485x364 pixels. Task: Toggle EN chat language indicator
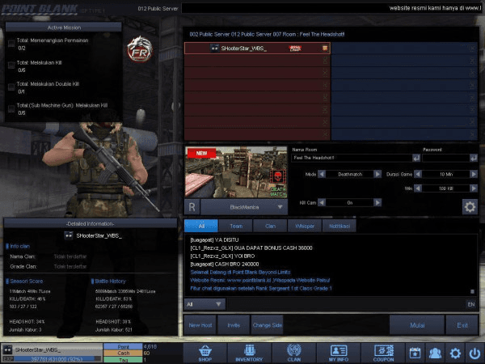[x=470, y=304]
